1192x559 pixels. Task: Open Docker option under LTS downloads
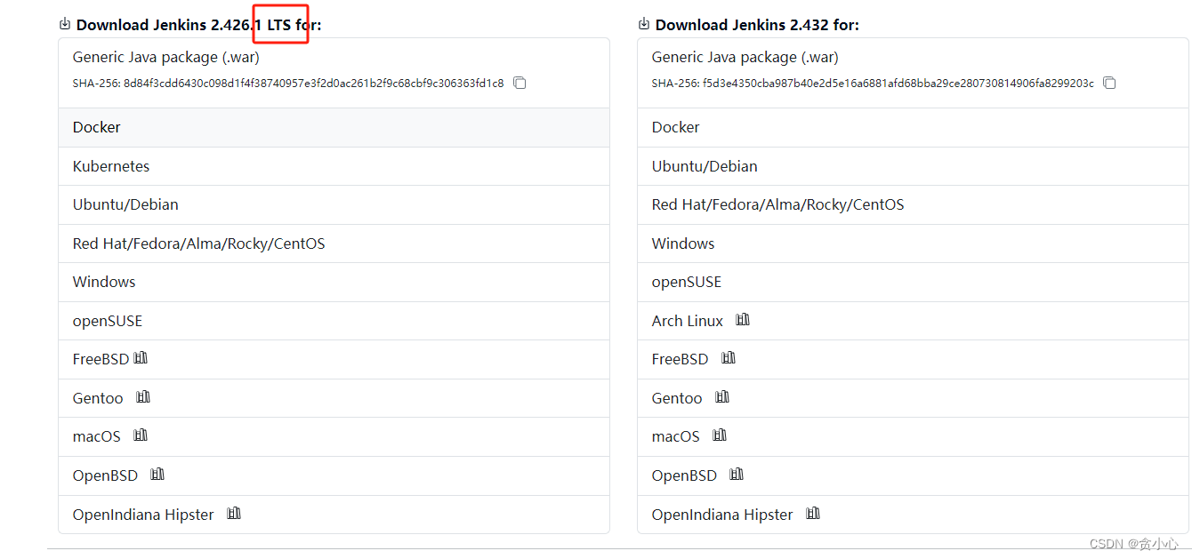(334, 127)
